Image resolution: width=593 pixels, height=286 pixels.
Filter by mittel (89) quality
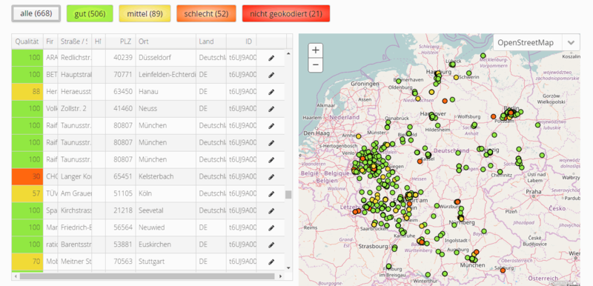point(145,14)
